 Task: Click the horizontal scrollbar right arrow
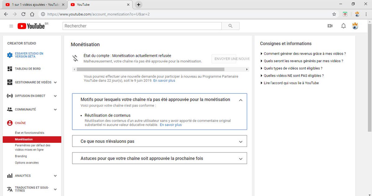[247, 69]
